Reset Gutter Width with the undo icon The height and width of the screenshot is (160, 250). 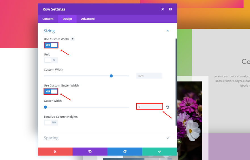click(x=168, y=107)
